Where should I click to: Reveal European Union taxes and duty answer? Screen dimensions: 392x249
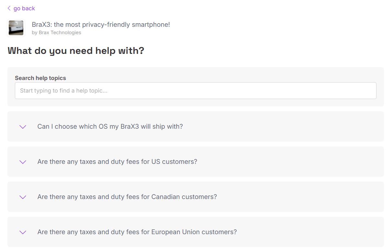click(137, 232)
